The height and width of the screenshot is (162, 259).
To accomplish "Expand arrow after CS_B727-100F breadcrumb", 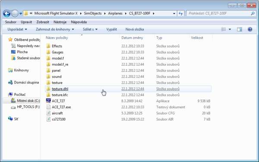I will (x=154, y=13).
